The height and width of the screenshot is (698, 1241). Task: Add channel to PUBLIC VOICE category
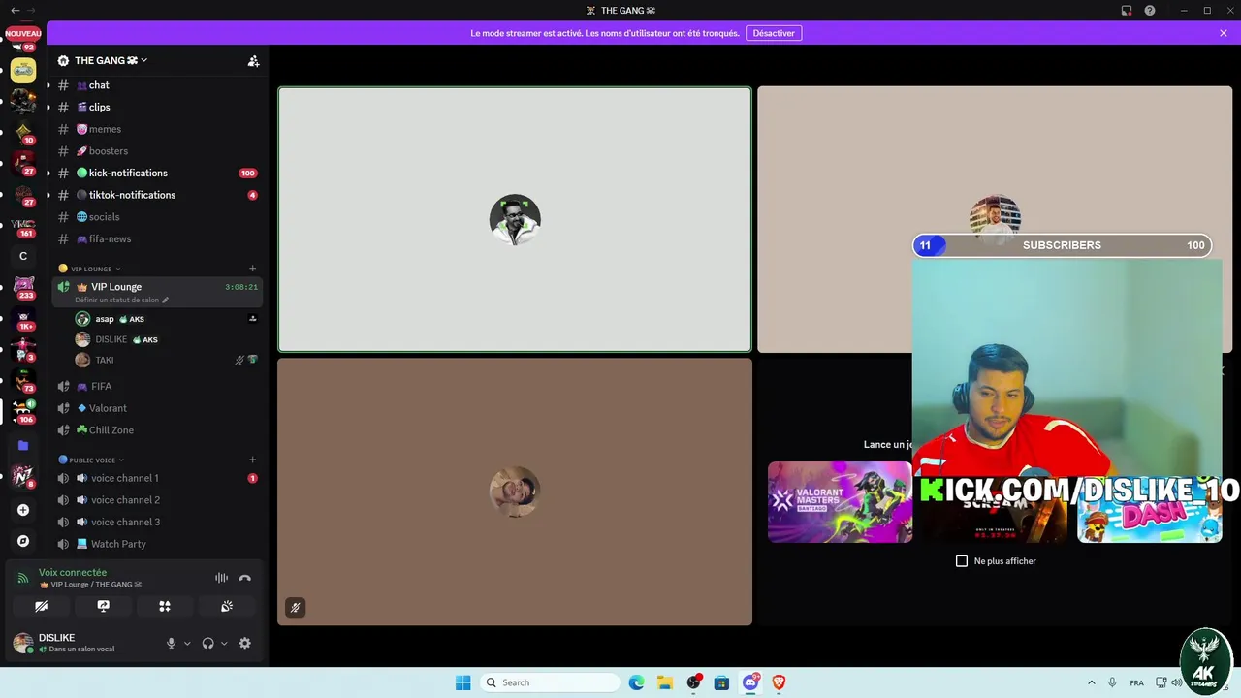point(252,460)
